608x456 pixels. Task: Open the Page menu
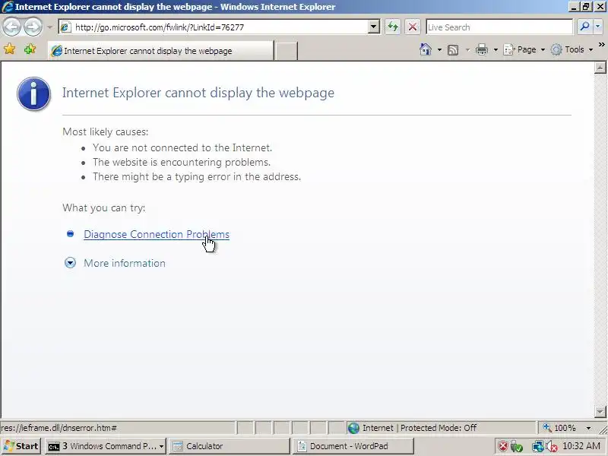click(524, 49)
